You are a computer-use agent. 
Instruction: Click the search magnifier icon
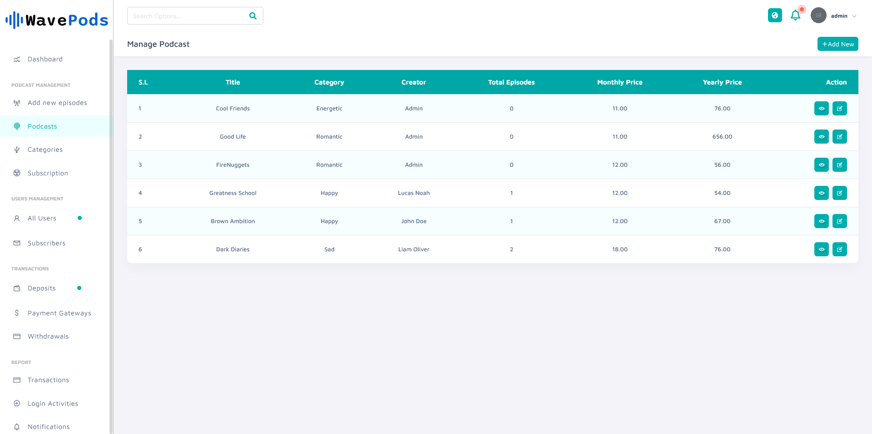(x=253, y=16)
